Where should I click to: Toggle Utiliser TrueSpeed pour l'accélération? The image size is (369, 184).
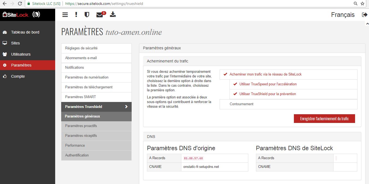pyautogui.click(x=268, y=84)
